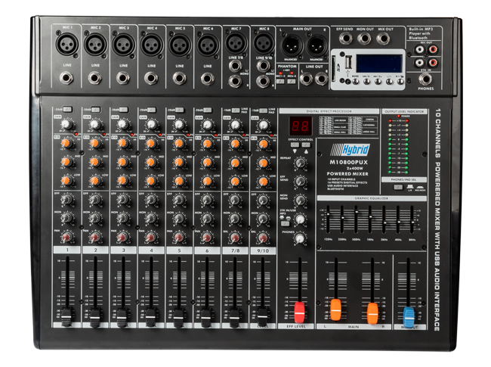Click the MON OUT output jack
Viewport: 491px width, 367px height.
tap(366, 39)
